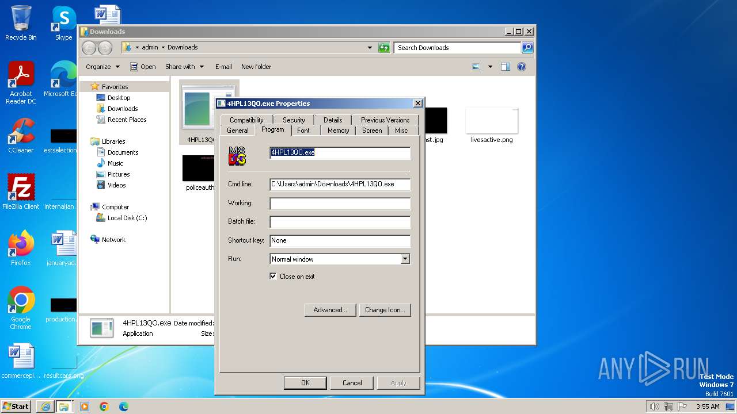Open the view options dropdown arrow
This screenshot has width=737, height=414.
point(490,67)
